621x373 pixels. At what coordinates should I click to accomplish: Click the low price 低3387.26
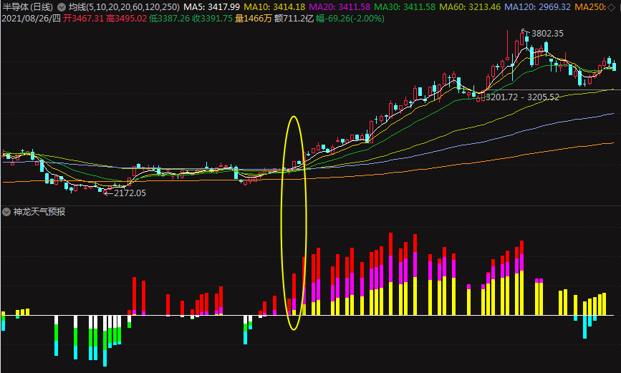coord(170,19)
